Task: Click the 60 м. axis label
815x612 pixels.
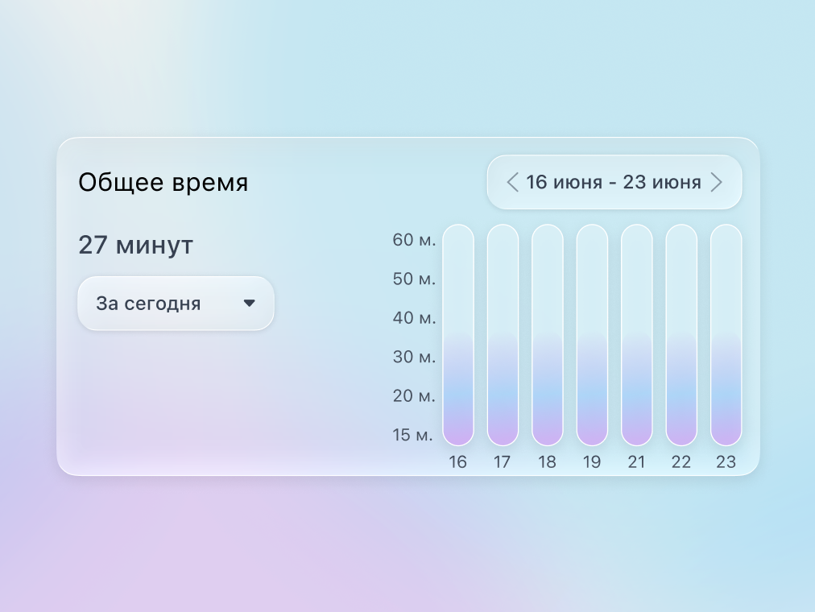Action: click(414, 240)
